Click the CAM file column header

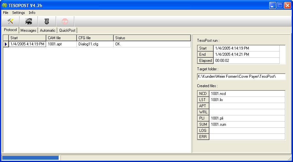[61, 38]
